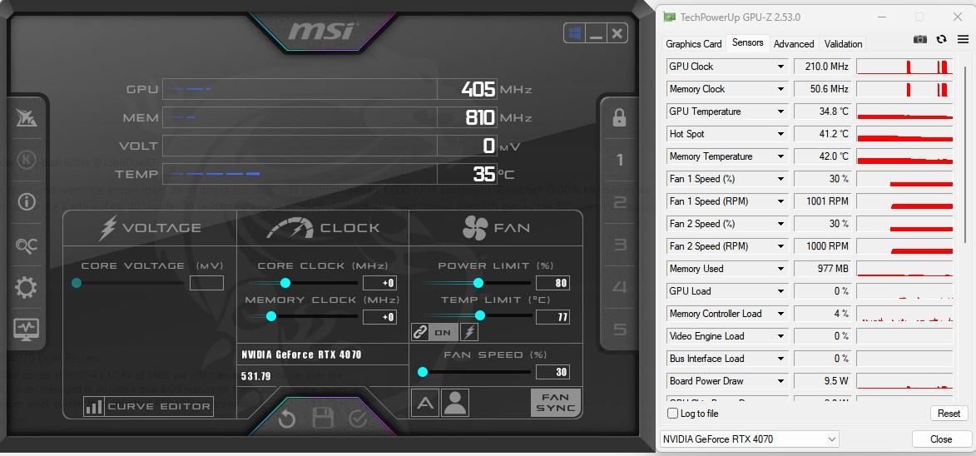Expand the GPU Temperature sensor dropdown
Viewport: 976px width, 456px height.
[780, 112]
